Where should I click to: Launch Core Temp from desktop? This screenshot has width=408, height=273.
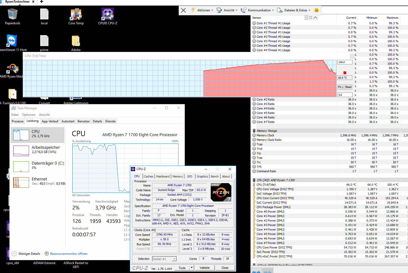coord(76,16)
